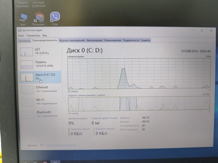218x163 pixels.
Task: Click the 'Активное время' 0% value
Action: coord(71,123)
